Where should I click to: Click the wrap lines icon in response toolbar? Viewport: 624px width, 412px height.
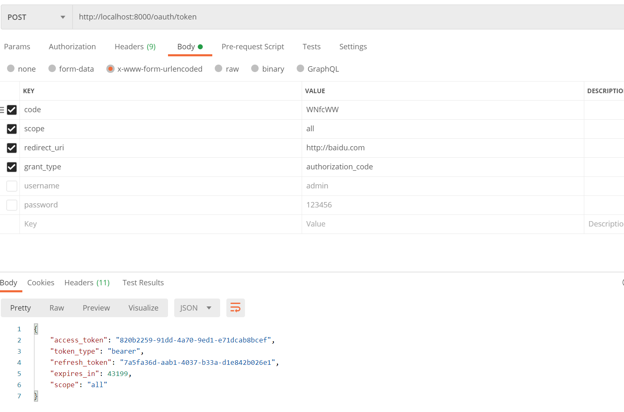point(235,308)
